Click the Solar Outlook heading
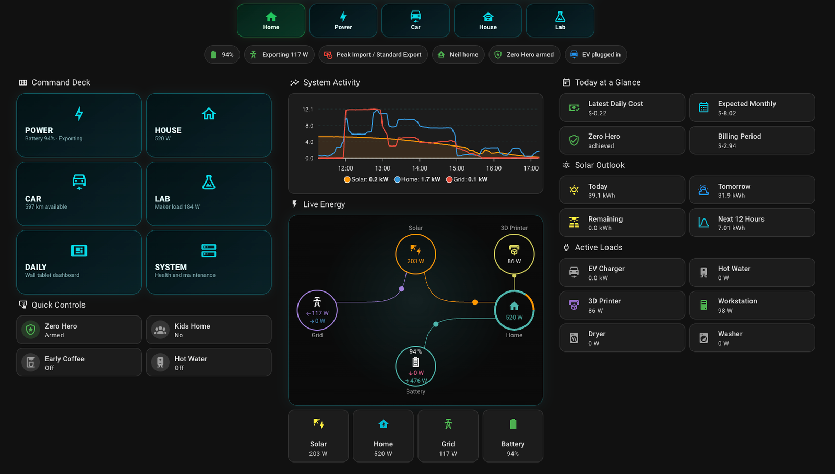835x474 pixels. tap(600, 165)
